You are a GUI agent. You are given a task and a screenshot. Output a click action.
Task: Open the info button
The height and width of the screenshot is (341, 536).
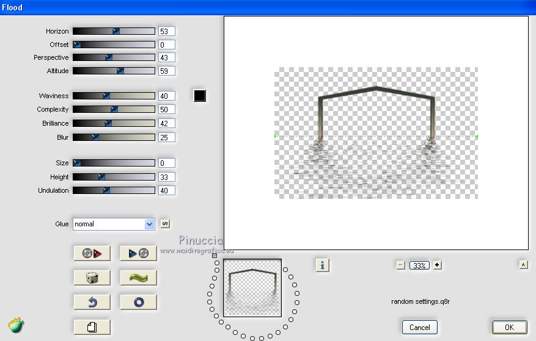(322, 265)
